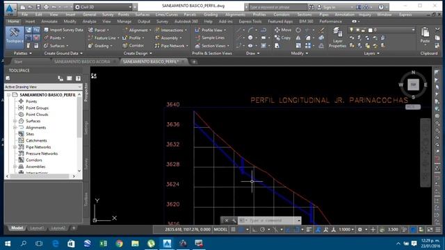
Task: Open AutoCAD Civil 3D in Windows taskbar
Action: point(167,243)
